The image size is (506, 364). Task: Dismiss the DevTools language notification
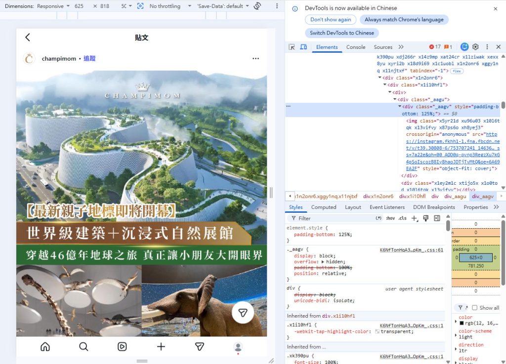[x=495, y=9]
